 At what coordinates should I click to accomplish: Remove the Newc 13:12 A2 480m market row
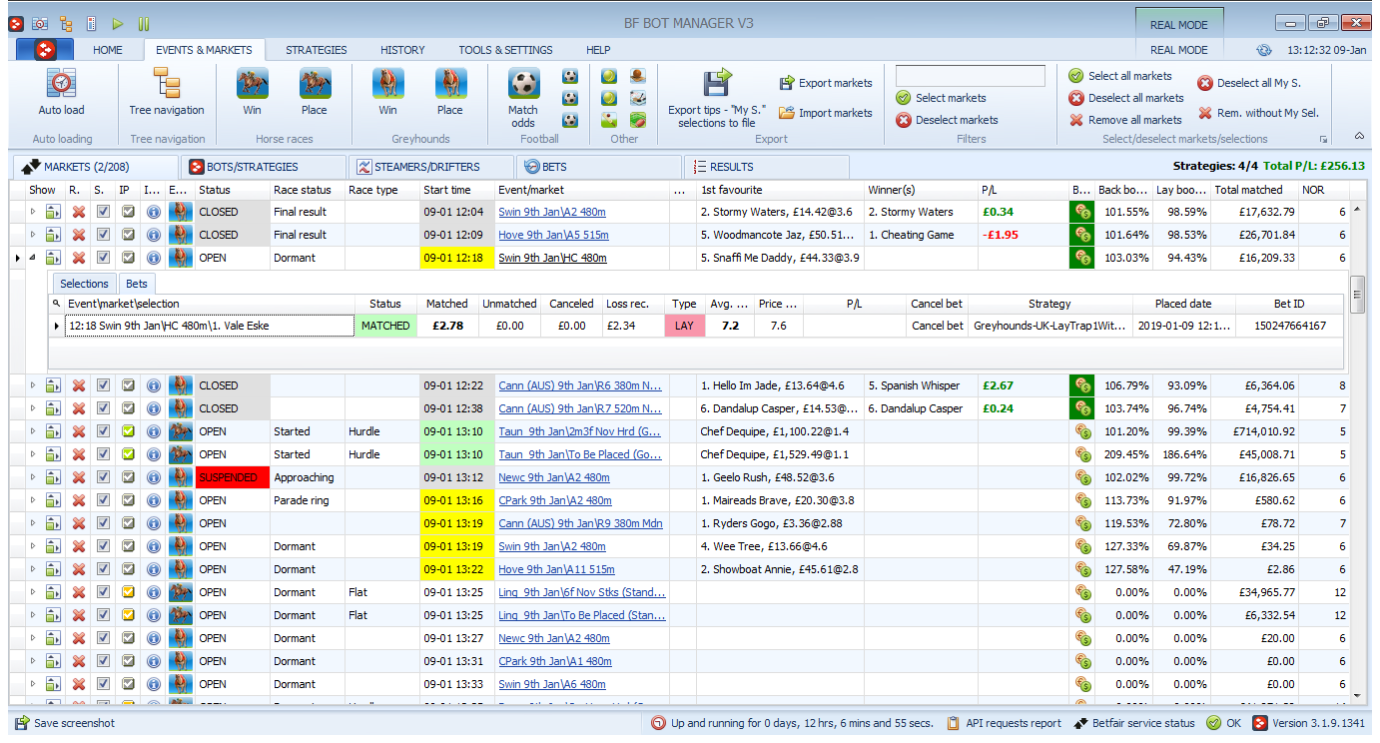(x=78, y=477)
